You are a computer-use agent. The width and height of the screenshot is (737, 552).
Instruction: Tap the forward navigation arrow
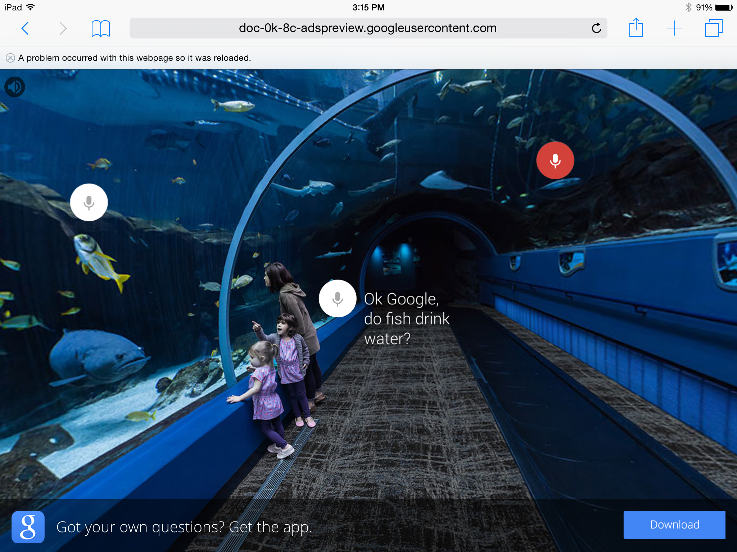(63, 28)
